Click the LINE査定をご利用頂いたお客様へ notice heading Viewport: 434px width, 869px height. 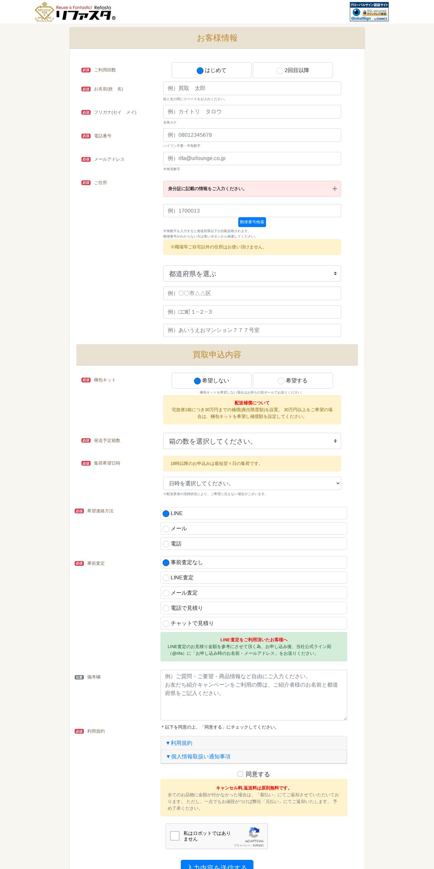(254, 640)
